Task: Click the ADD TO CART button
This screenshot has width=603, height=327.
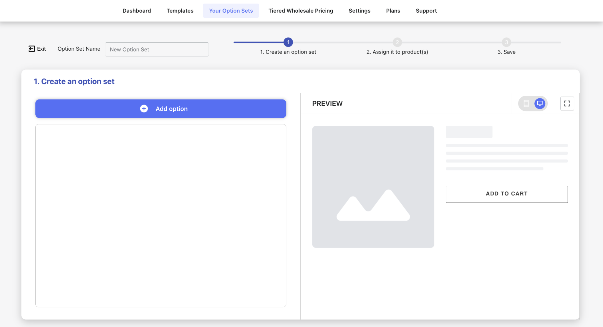Action: 506,194
